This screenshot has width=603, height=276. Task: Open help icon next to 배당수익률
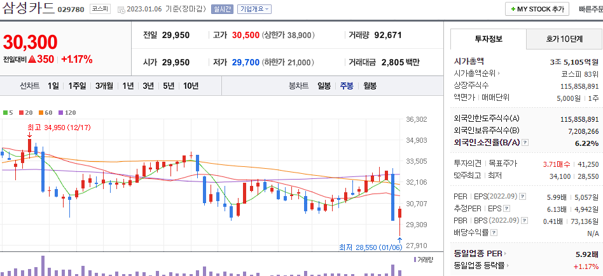pos(494,233)
